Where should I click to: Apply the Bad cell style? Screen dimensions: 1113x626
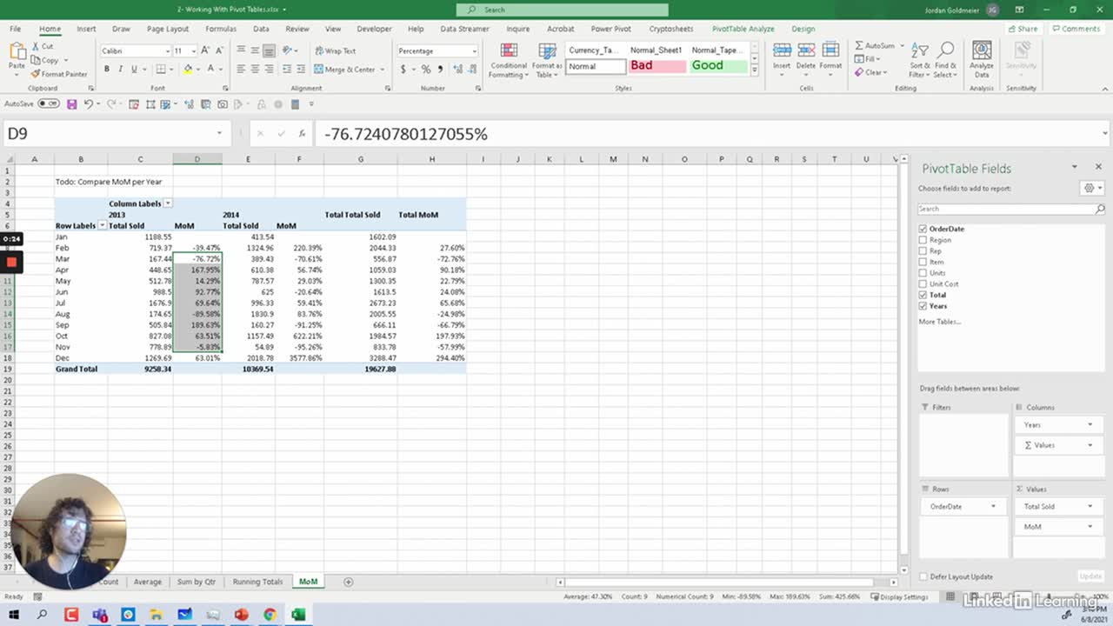pyautogui.click(x=656, y=65)
